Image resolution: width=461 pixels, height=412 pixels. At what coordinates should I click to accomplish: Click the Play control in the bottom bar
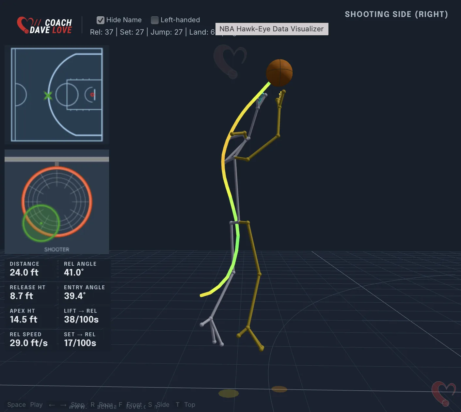[36, 404]
